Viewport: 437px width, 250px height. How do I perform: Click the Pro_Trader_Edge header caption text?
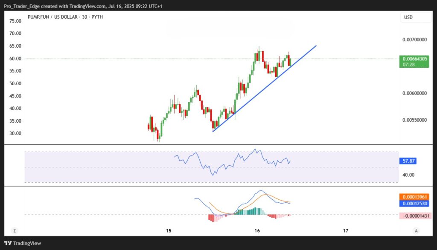(83, 6)
